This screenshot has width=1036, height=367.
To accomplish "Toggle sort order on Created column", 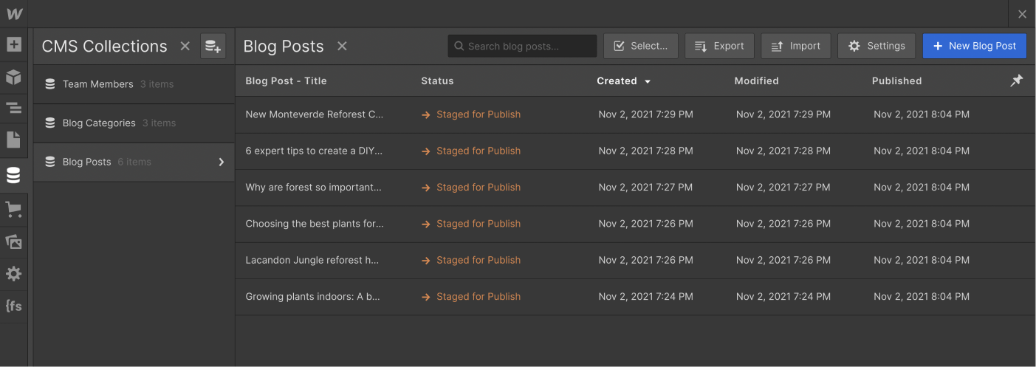I will click(x=624, y=81).
